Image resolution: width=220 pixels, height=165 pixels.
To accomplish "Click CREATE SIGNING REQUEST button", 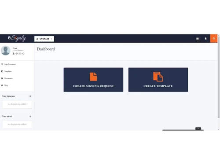I will coord(93,80).
